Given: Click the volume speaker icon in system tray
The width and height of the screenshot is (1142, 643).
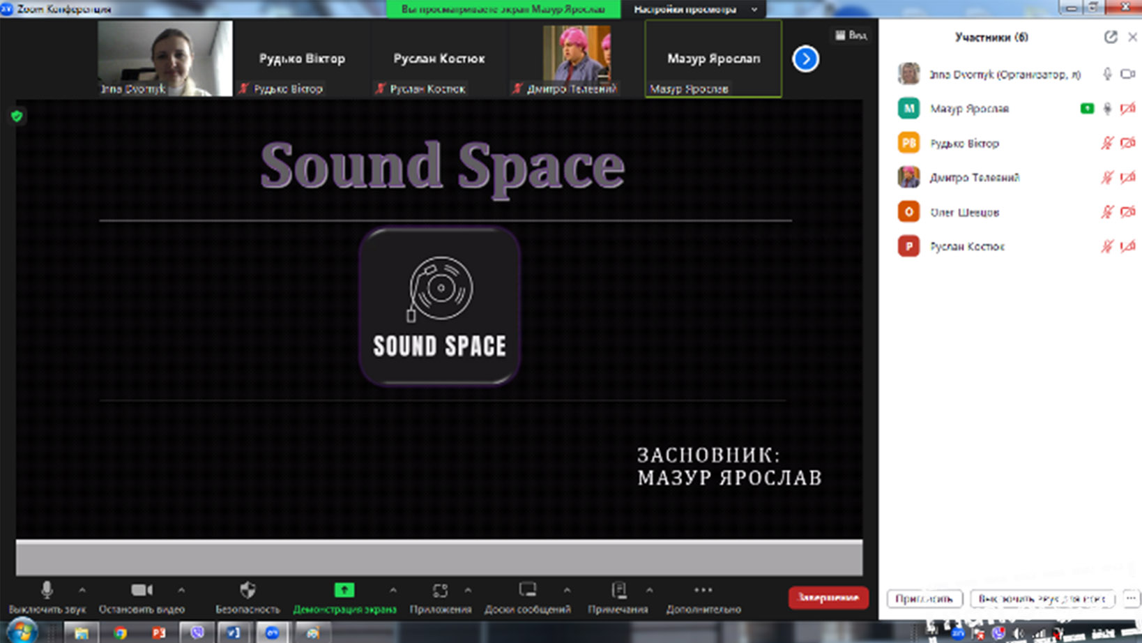Looking at the screenshot, I should pos(1019,633).
